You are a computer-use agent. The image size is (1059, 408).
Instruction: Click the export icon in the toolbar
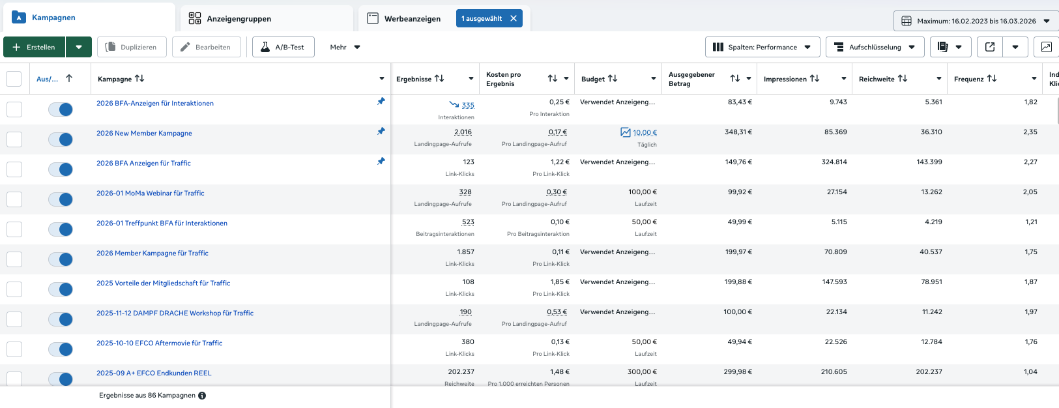[x=990, y=47]
